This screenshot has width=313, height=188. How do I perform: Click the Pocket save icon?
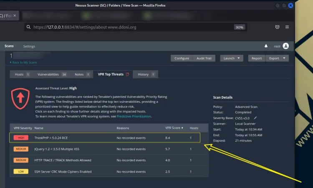tap(277, 27)
